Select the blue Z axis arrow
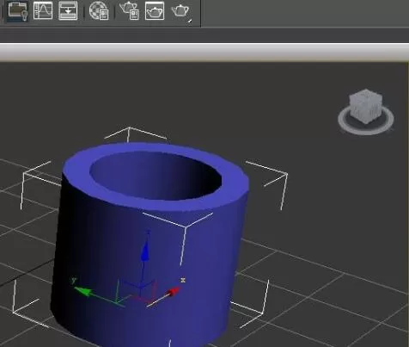Image resolution: width=409 pixels, height=347 pixels. (145, 251)
